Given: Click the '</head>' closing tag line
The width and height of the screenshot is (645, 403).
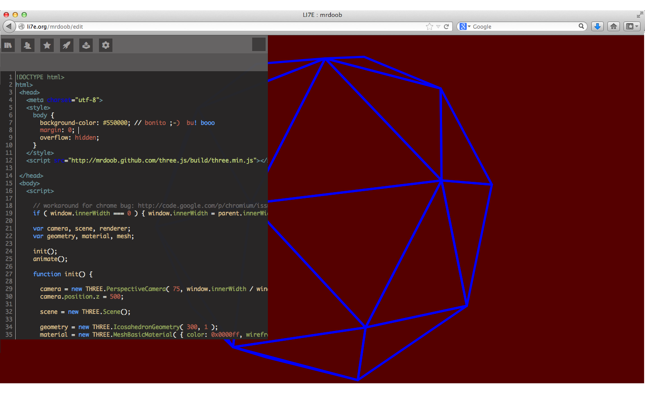Looking at the screenshot, I should 31,176.
